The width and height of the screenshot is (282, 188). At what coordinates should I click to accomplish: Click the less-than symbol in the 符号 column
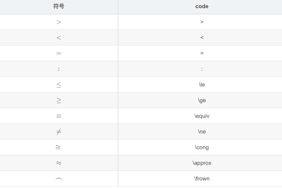pyautogui.click(x=59, y=38)
